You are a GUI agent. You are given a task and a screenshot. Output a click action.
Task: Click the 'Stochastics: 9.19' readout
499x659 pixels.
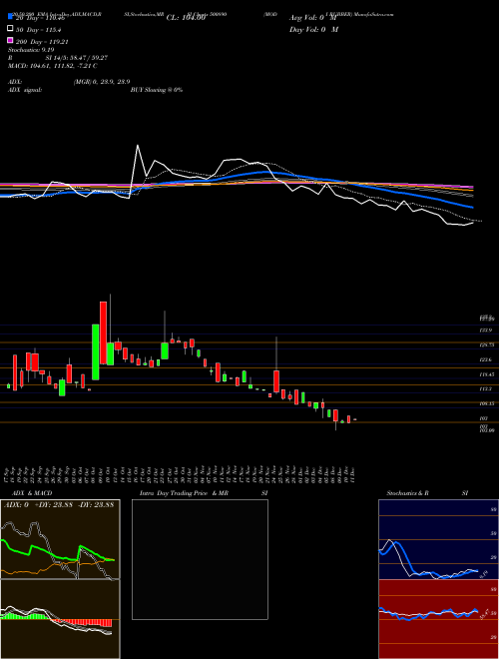click(x=31, y=50)
